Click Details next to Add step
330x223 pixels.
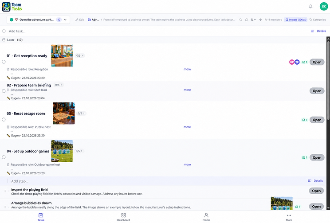point(315,181)
